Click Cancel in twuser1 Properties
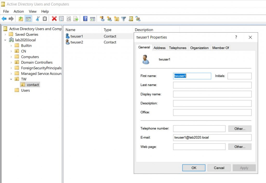 point(219,168)
